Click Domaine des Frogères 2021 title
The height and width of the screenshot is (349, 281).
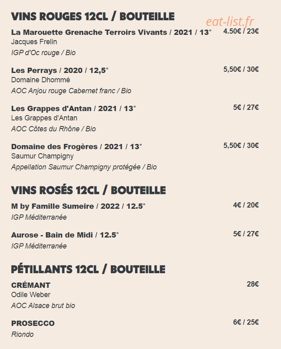click(x=76, y=147)
